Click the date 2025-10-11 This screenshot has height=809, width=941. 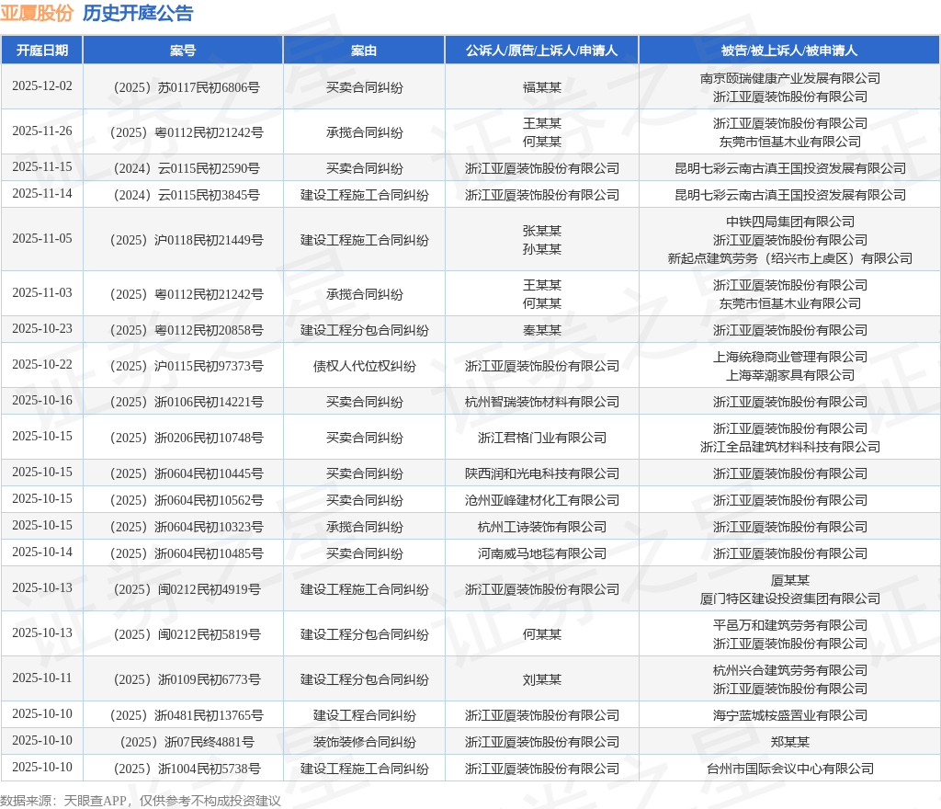click(42, 678)
